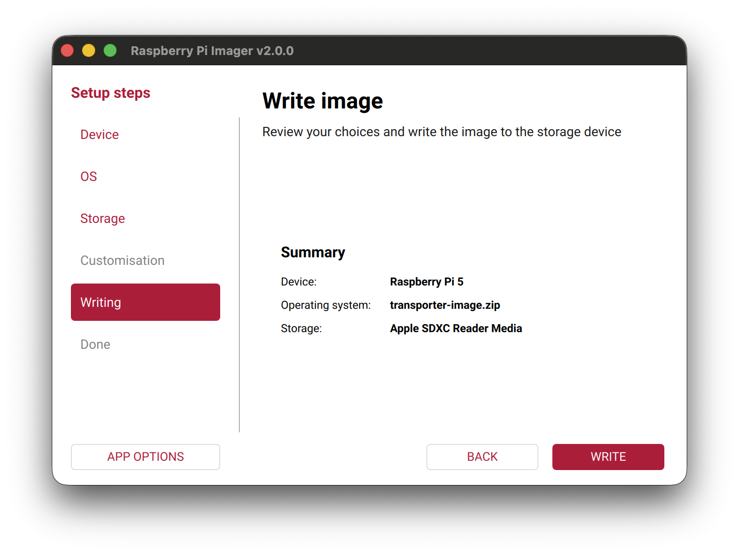Click the Raspberry Pi Imager v2.0.0 title

point(212,50)
